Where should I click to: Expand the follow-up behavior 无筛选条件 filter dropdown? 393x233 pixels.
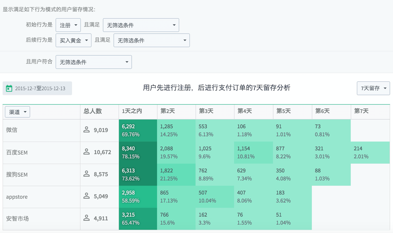(x=152, y=40)
